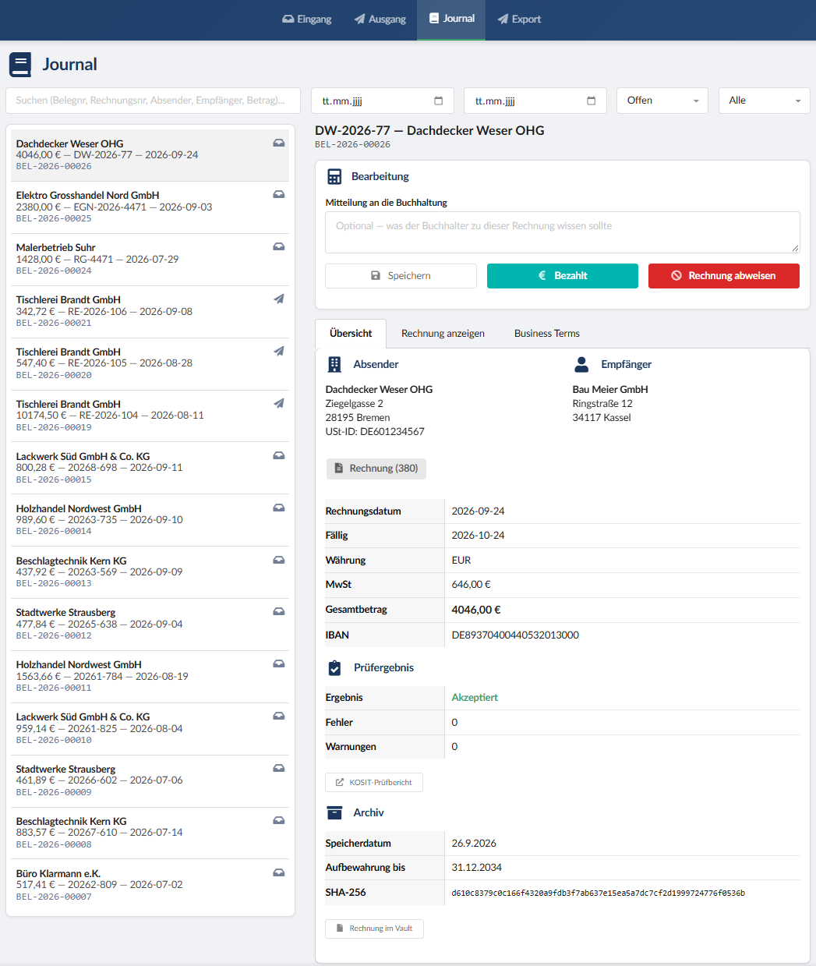Viewport: 816px width, 966px height.
Task: Click the USt-ID DE601234567 text
Action: tap(375, 432)
